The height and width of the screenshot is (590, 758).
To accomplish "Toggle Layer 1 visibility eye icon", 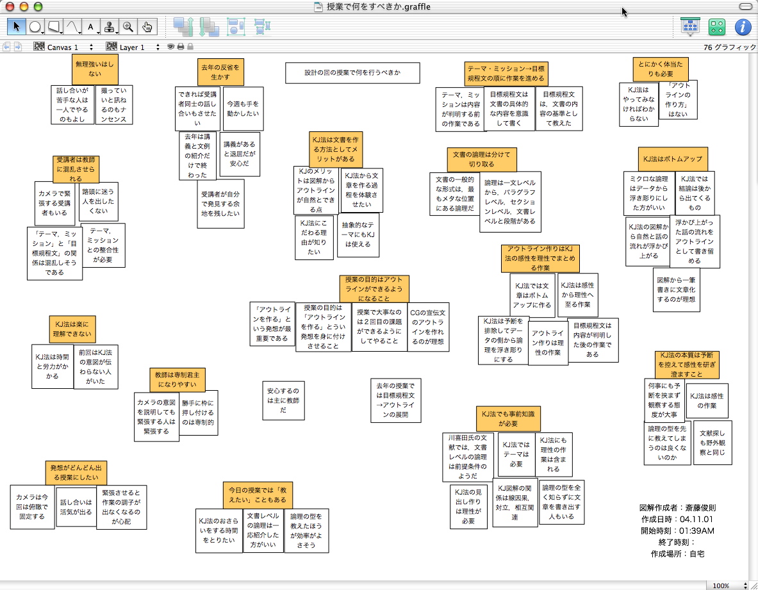I will coord(171,47).
